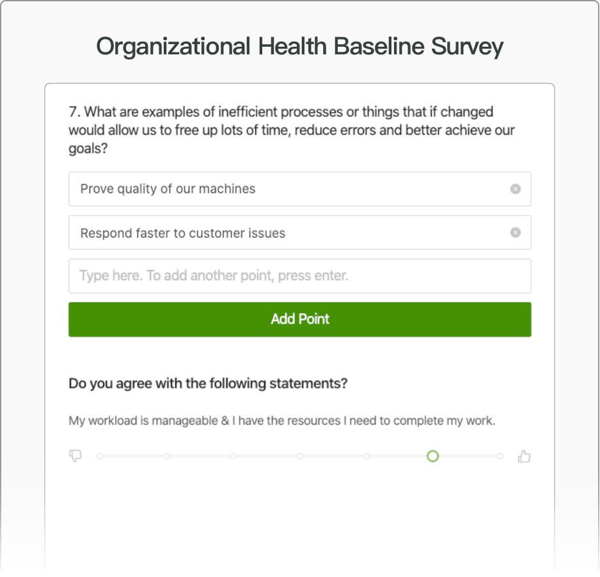Select the third rating dot from the left
This screenshot has width=600, height=577.
coord(233,456)
